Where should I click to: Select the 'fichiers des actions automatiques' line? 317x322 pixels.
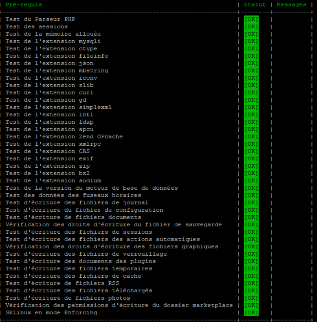coord(102,239)
